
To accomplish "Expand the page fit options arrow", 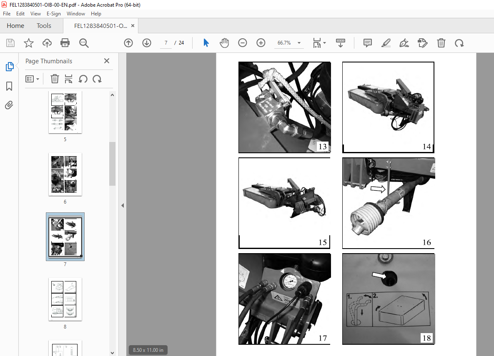I will click(x=324, y=43).
